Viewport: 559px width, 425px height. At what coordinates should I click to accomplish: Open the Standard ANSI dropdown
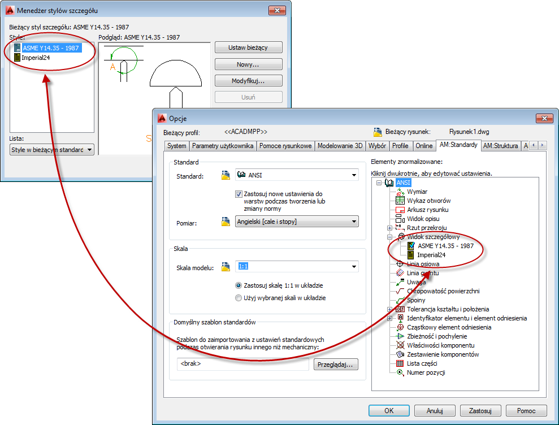[297, 175]
